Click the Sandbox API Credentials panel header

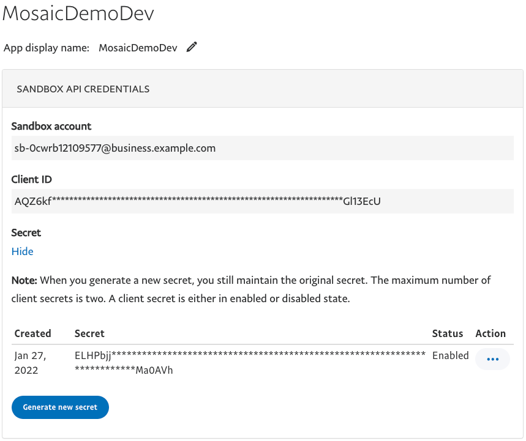(83, 89)
